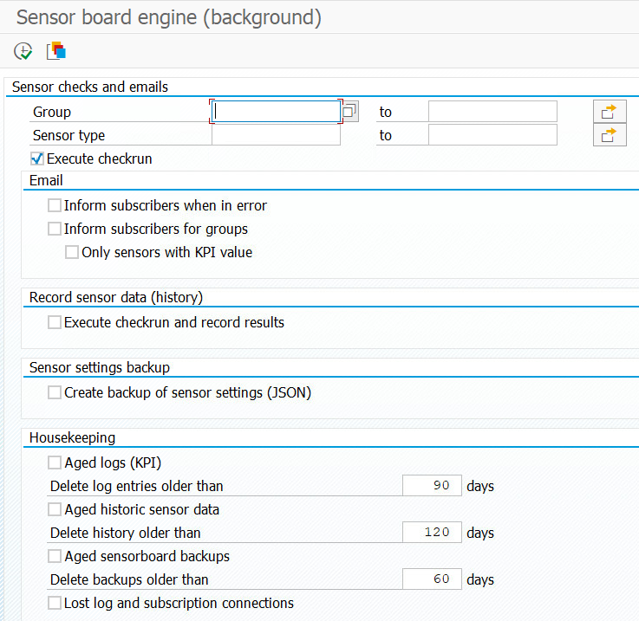Screen dimensions: 639x621
Task: Enable Create backup of sensor settings (JSON)
Action: [55, 392]
